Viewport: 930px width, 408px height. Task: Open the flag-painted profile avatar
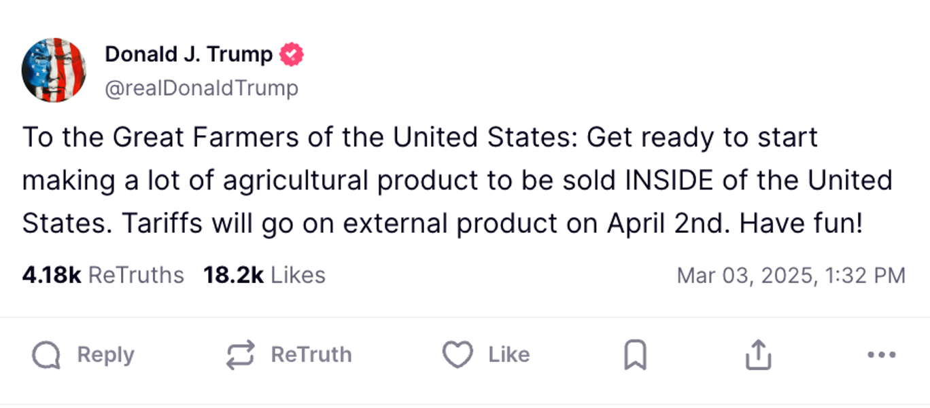pos(54,70)
